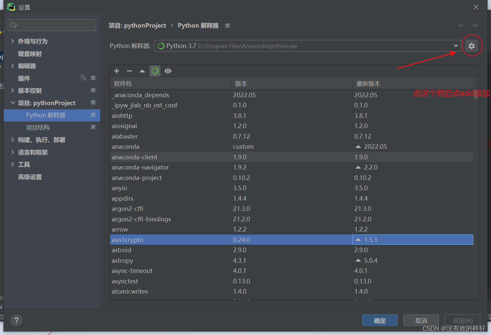Viewport: 491px width, 335px height.
Task: Toggle the Conda package manager icon
Action: pos(155,71)
